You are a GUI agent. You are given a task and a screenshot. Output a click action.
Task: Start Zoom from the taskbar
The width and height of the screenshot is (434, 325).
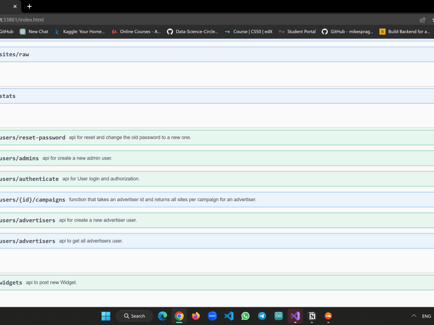pyautogui.click(x=212, y=316)
